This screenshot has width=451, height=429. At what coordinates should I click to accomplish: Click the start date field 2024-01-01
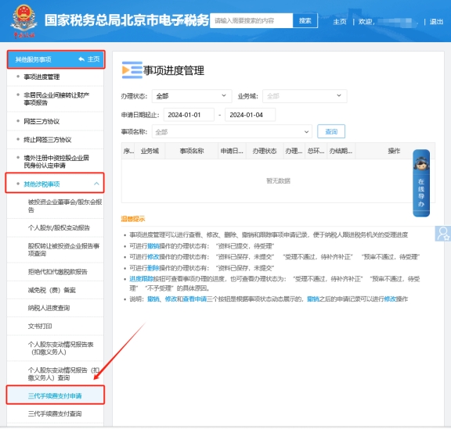(x=189, y=115)
